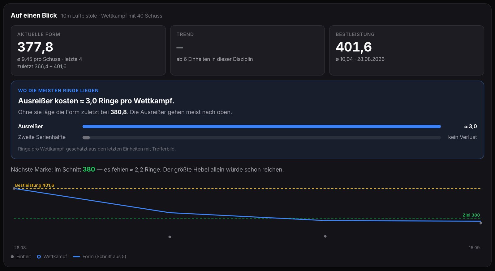
Task: Click the 'WO DIE MEISTEN RINGE LIEGEN' heading
Action: 58,91
